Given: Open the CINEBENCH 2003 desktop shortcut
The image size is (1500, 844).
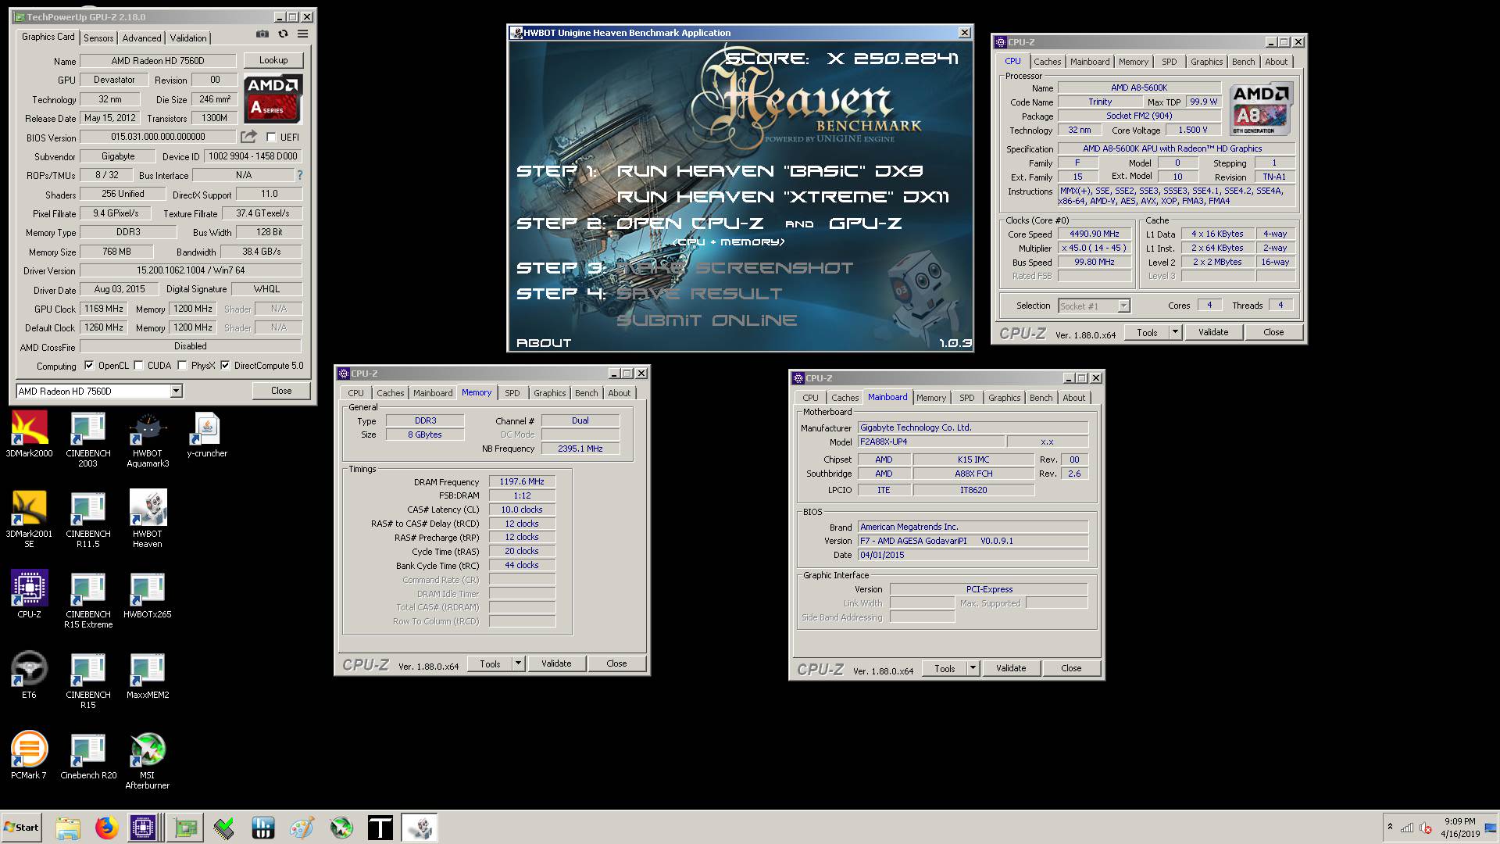Looking at the screenshot, I should (88, 440).
